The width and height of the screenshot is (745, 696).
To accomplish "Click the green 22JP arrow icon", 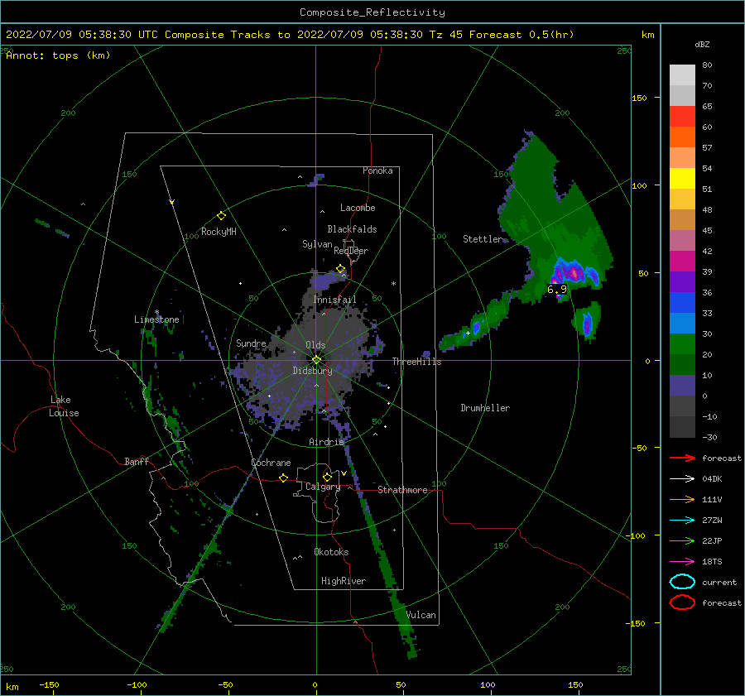I will pos(682,540).
